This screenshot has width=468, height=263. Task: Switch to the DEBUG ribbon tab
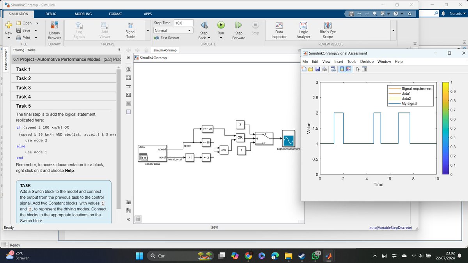click(51, 14)
